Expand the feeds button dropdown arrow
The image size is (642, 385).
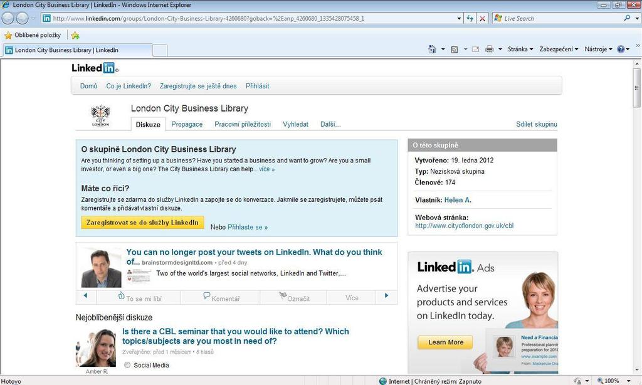click(x=465, y=49)
